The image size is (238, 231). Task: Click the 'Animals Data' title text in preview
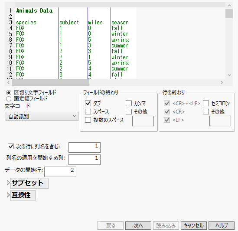click(x=34, y=11)
